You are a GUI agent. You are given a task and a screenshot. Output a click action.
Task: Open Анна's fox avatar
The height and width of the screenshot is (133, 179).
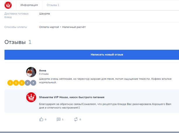(31, 72)
